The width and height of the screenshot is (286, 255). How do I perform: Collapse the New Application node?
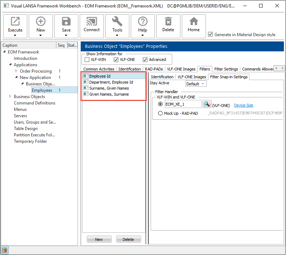(16, 77)
